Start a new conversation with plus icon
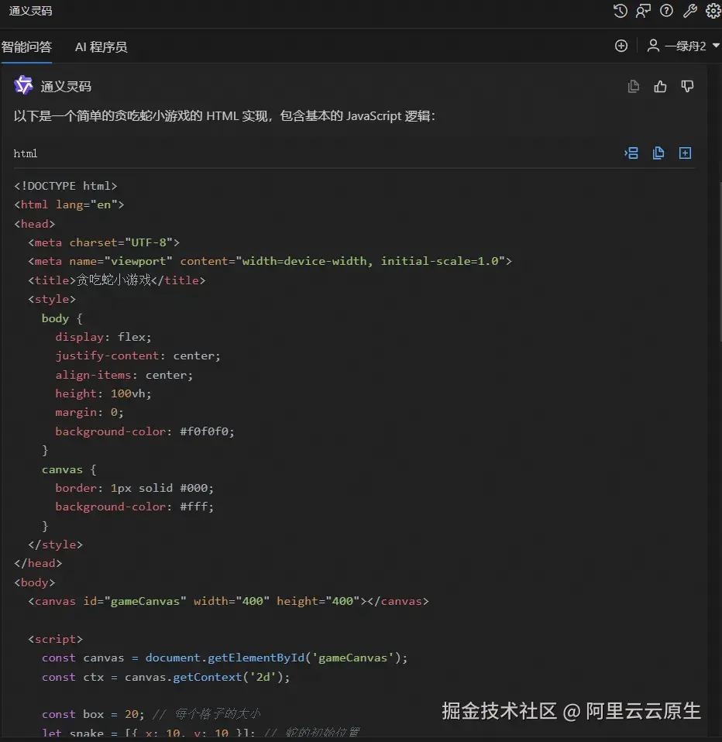 (x=621, y=46)
